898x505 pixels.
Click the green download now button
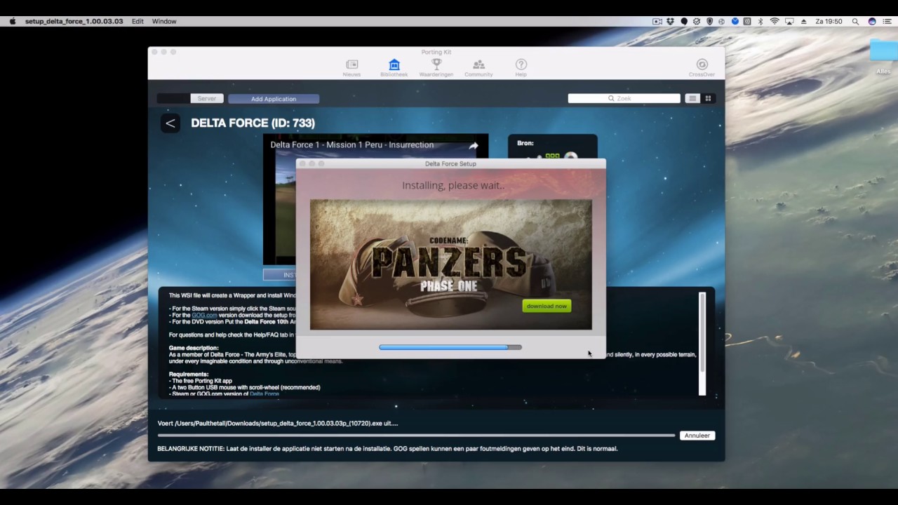[547, 306]
